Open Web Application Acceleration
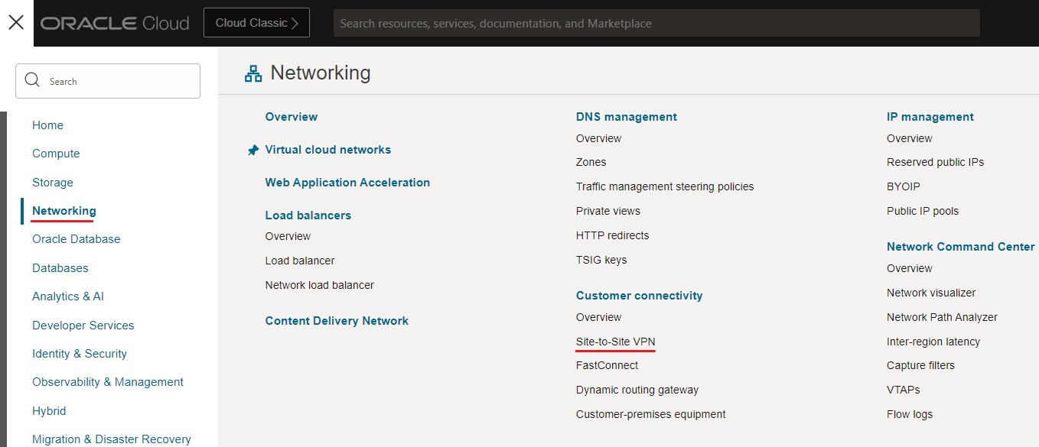The width and height of the screenshot is (1039, 447). (x=347, y=183)
